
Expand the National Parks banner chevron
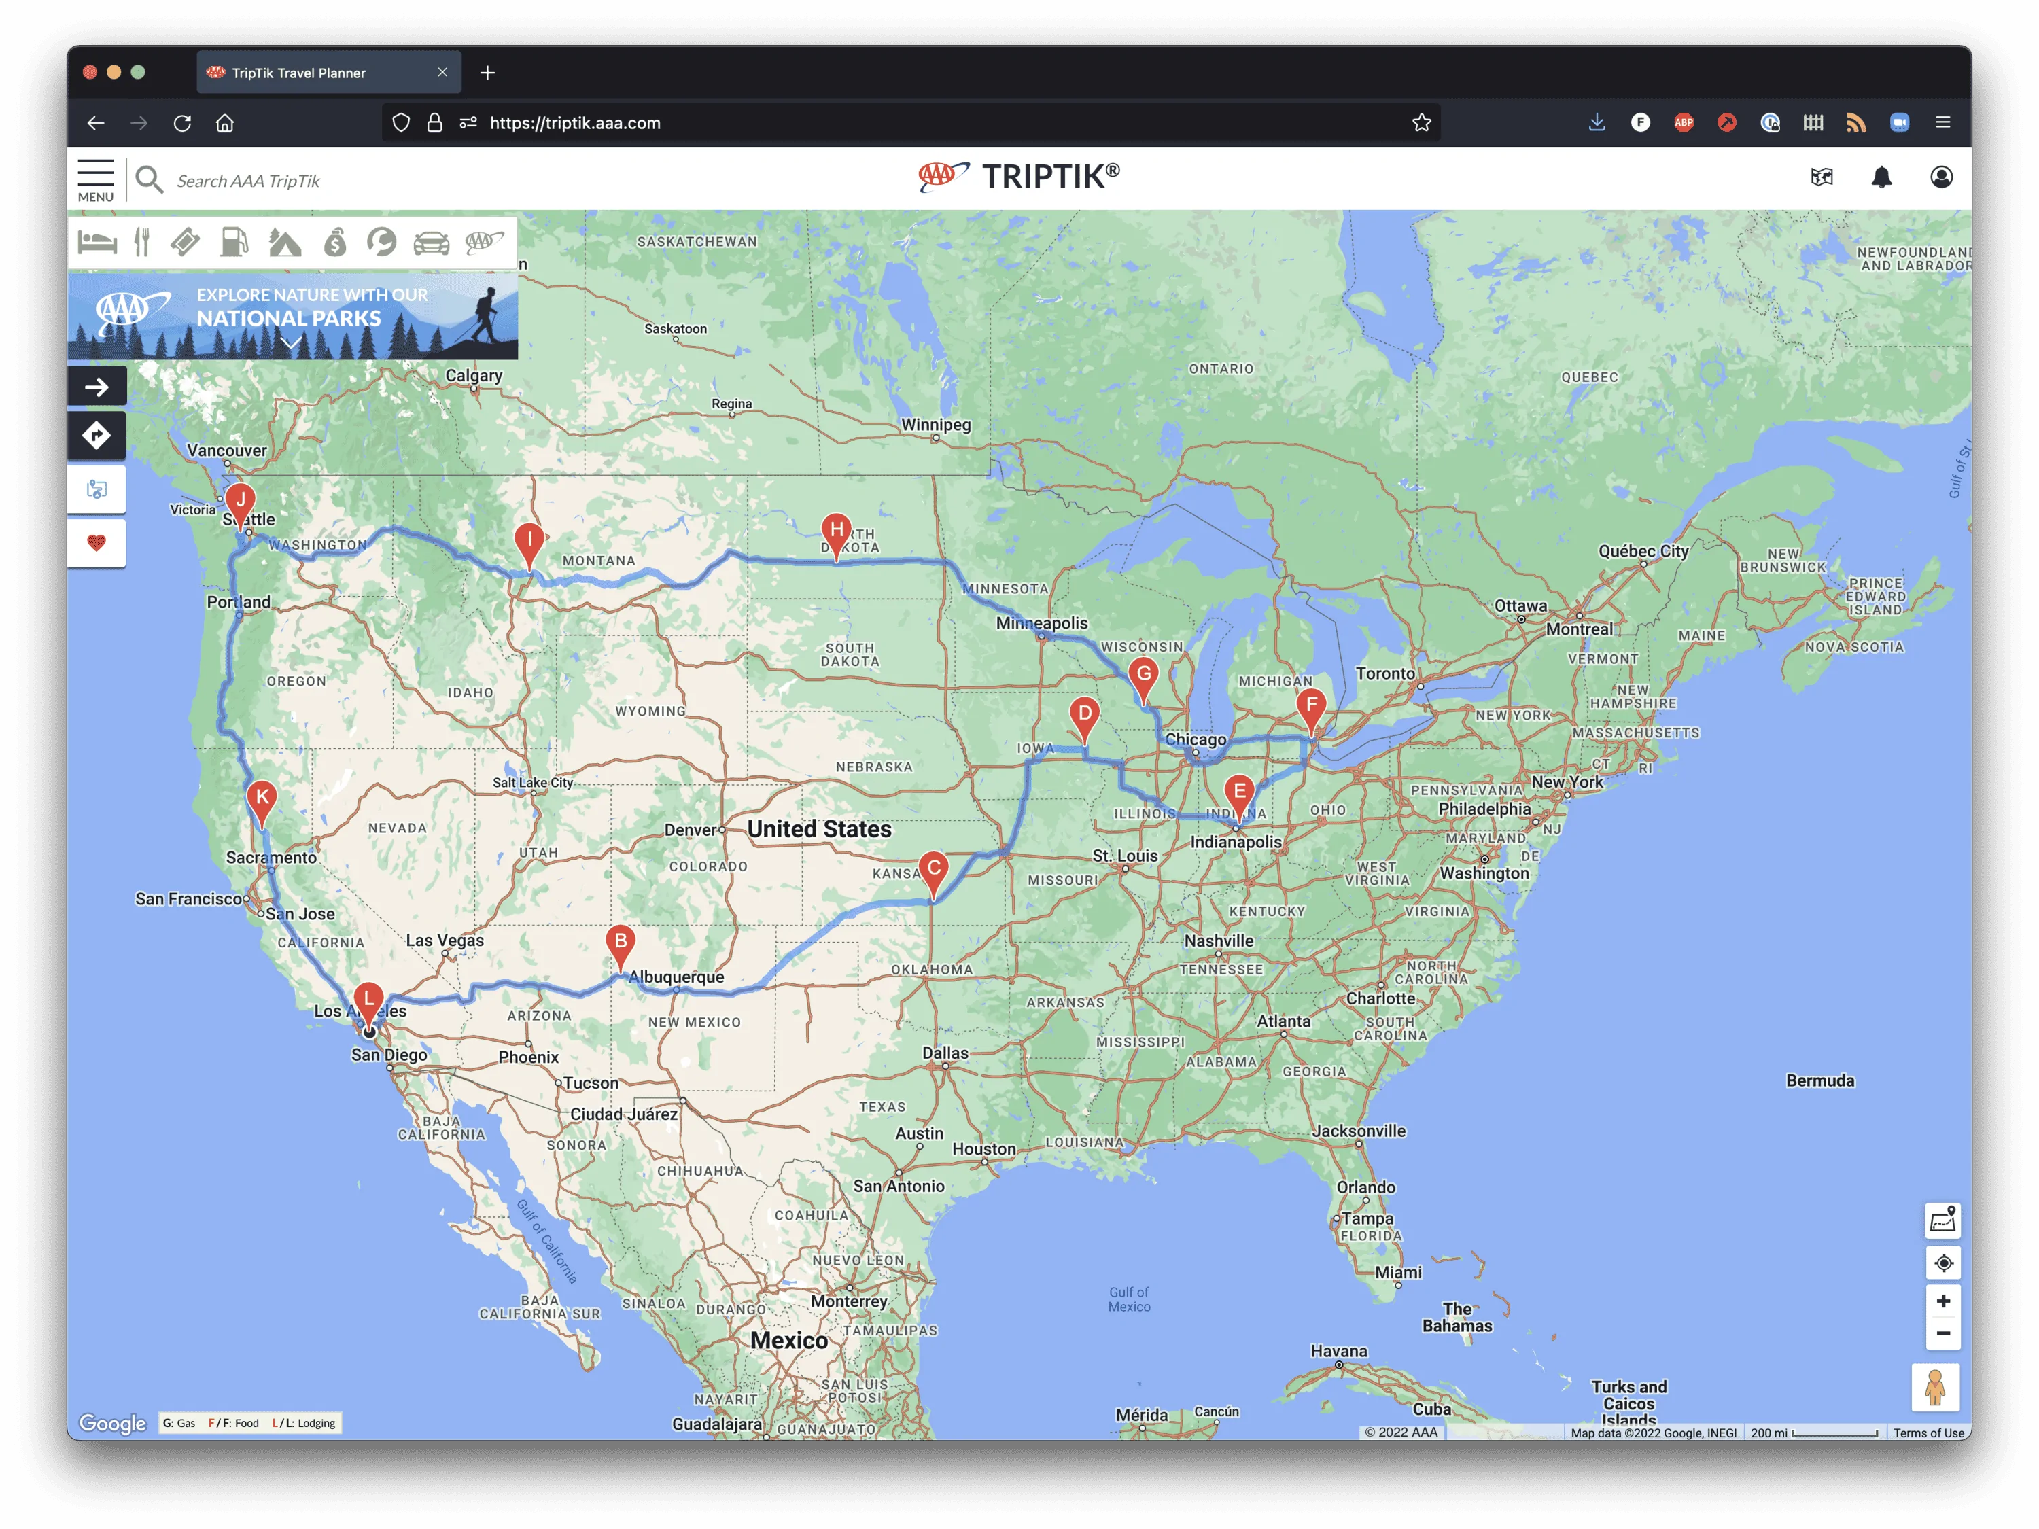pos(292,344)
